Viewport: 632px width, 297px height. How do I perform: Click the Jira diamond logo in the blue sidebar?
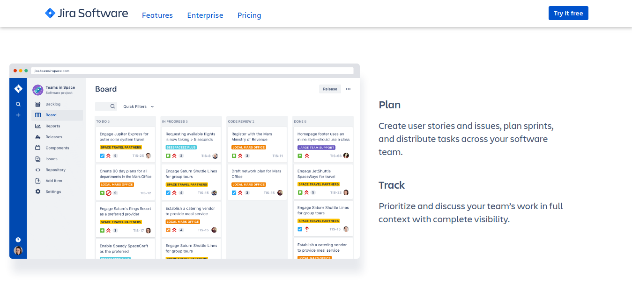pyautogui.click(x=18, y=88)
